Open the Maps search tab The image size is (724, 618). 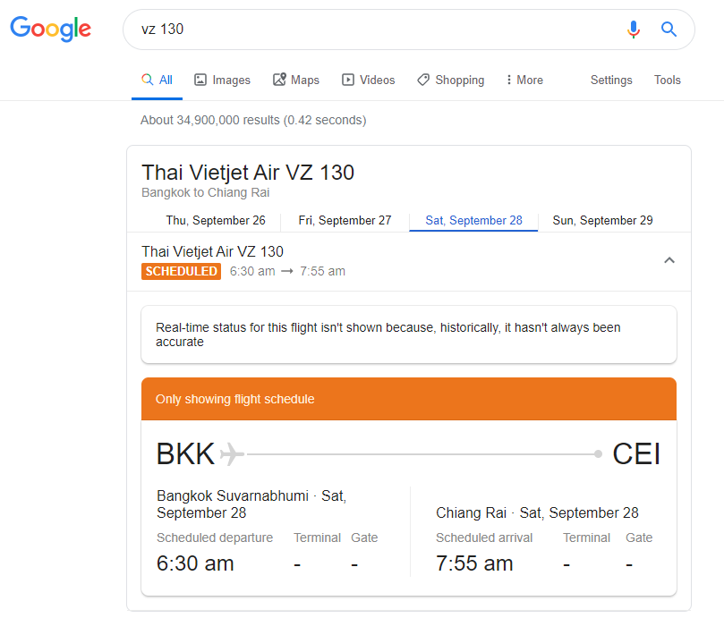(x=295, y=80)
